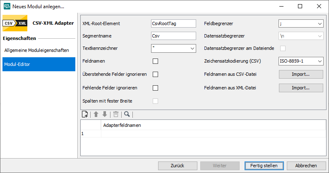The height and width of the screenshot is (173, 329).
Task: Expand the Feldbegrenzer dropdown
Action: tap(300, 24)
